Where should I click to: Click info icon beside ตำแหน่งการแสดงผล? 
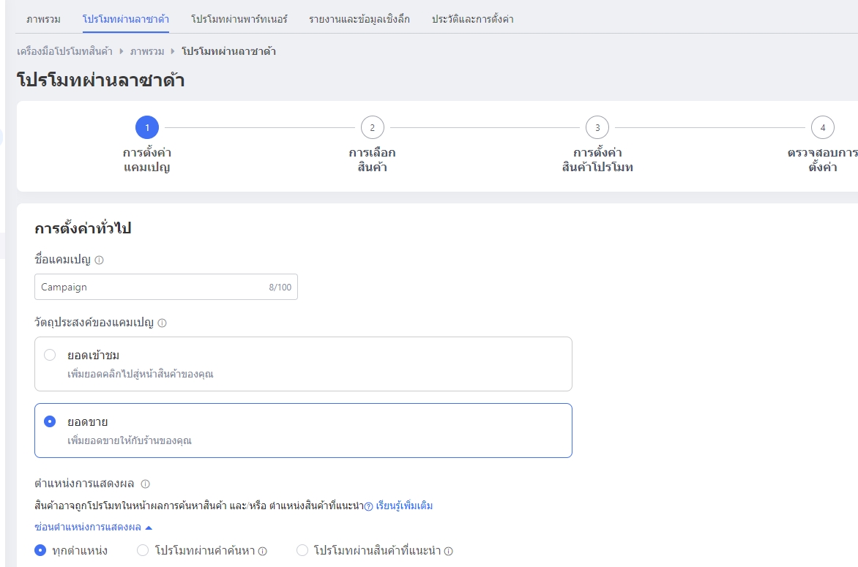click(145, 484)
